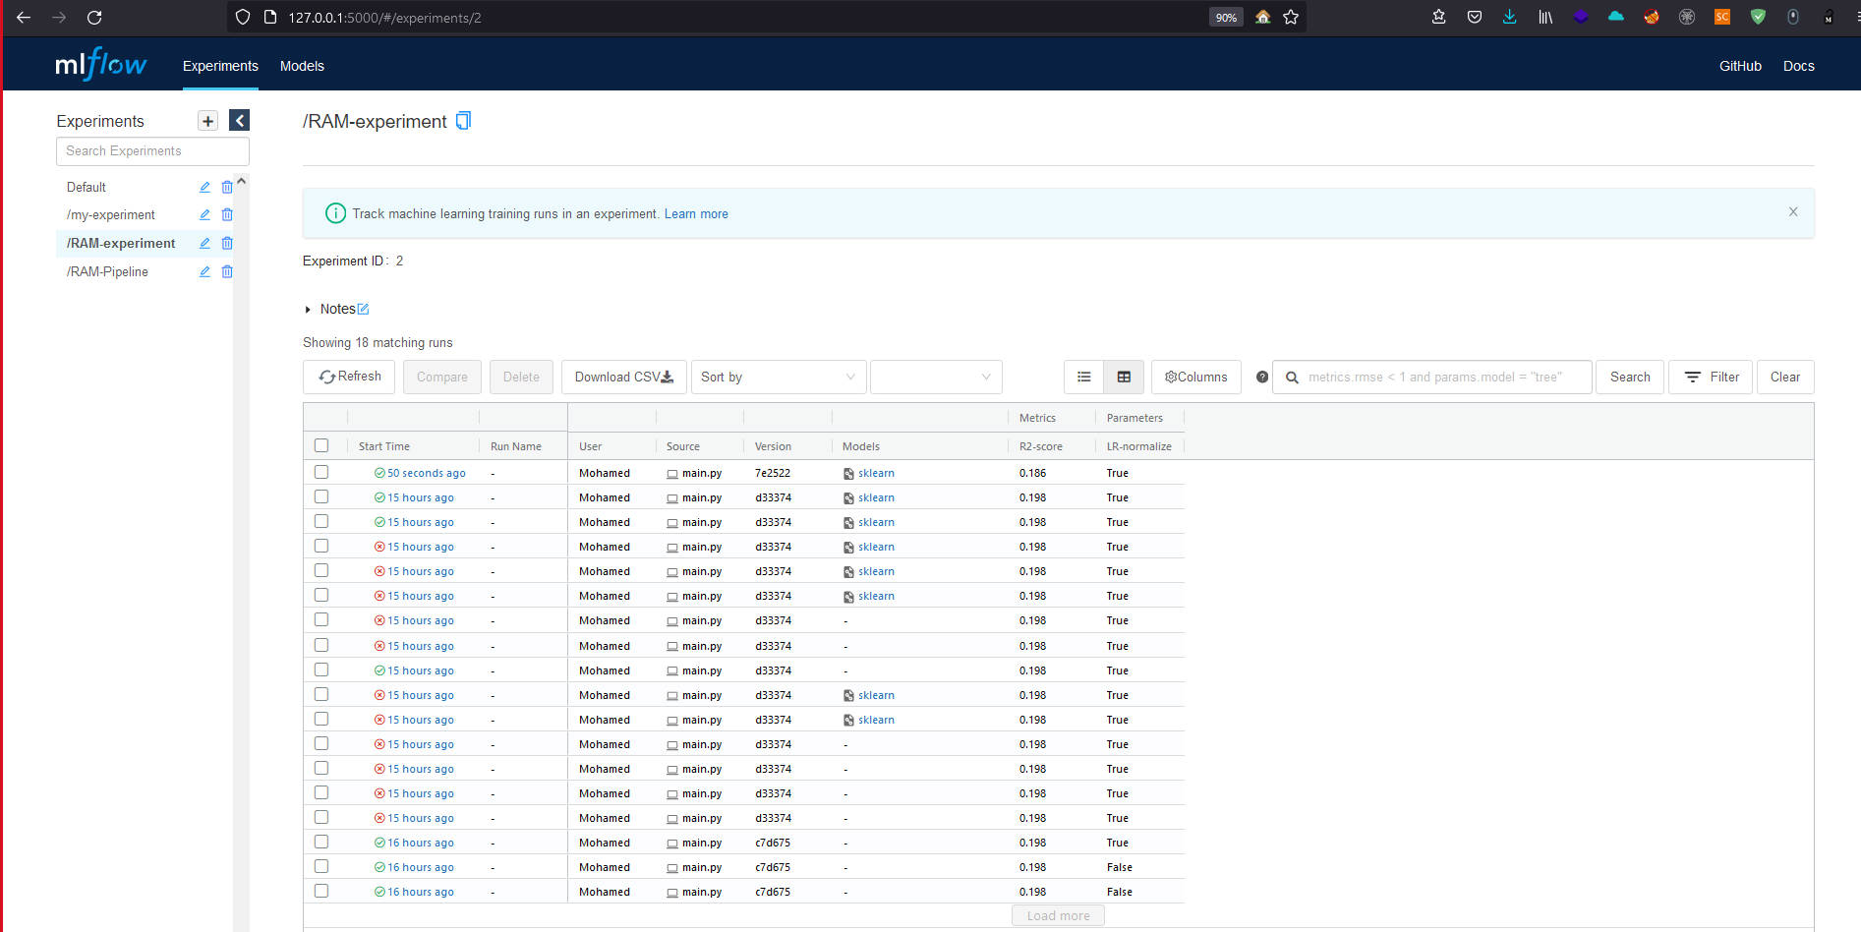Image resolution: width=1861 pixels, height=932 pixels.
Task: Dismiss the tracking info banner
Action: coord(1793,211)
